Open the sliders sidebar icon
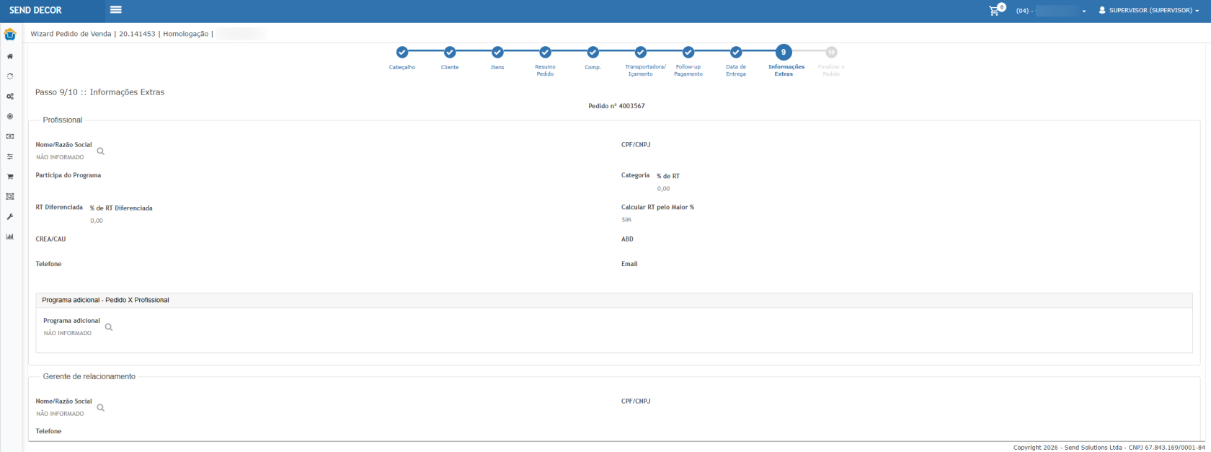This screenshot has width=1211, height=452. (10, 156)
